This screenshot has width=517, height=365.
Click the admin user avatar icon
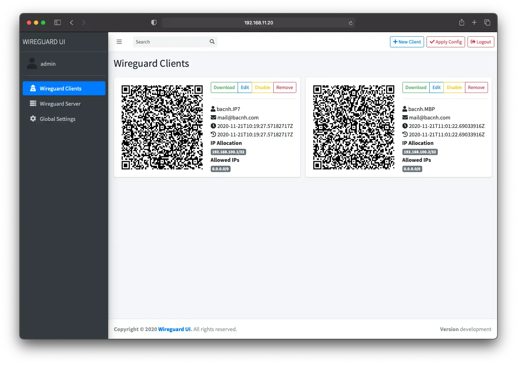click(x=31, y=64)
